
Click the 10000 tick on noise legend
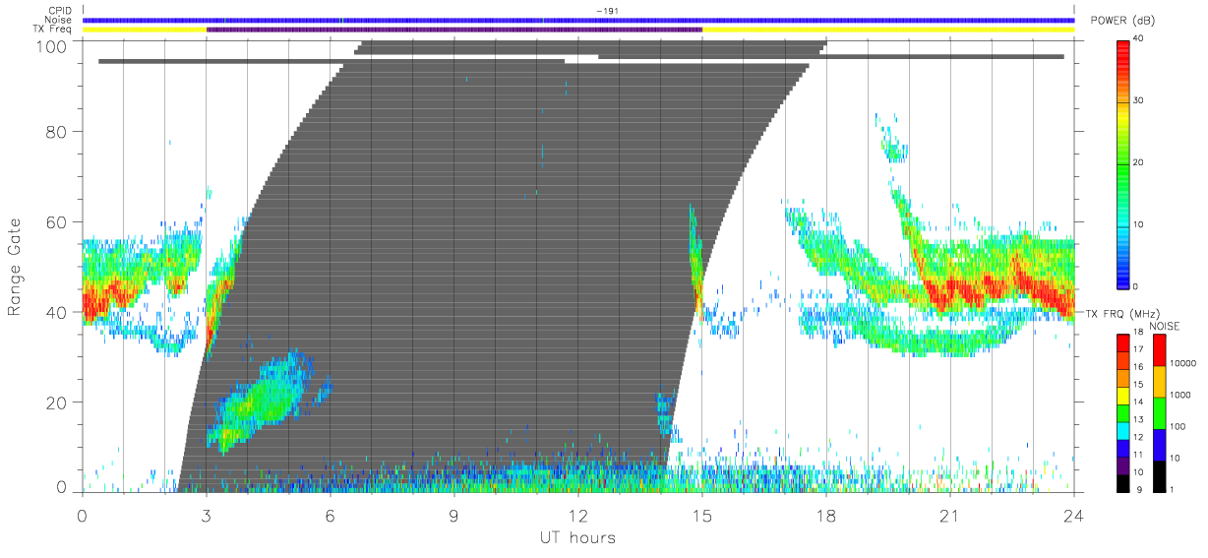tap(1181, 363)
